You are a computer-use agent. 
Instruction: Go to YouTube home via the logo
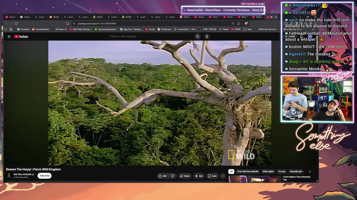click(x=21, y=36)
